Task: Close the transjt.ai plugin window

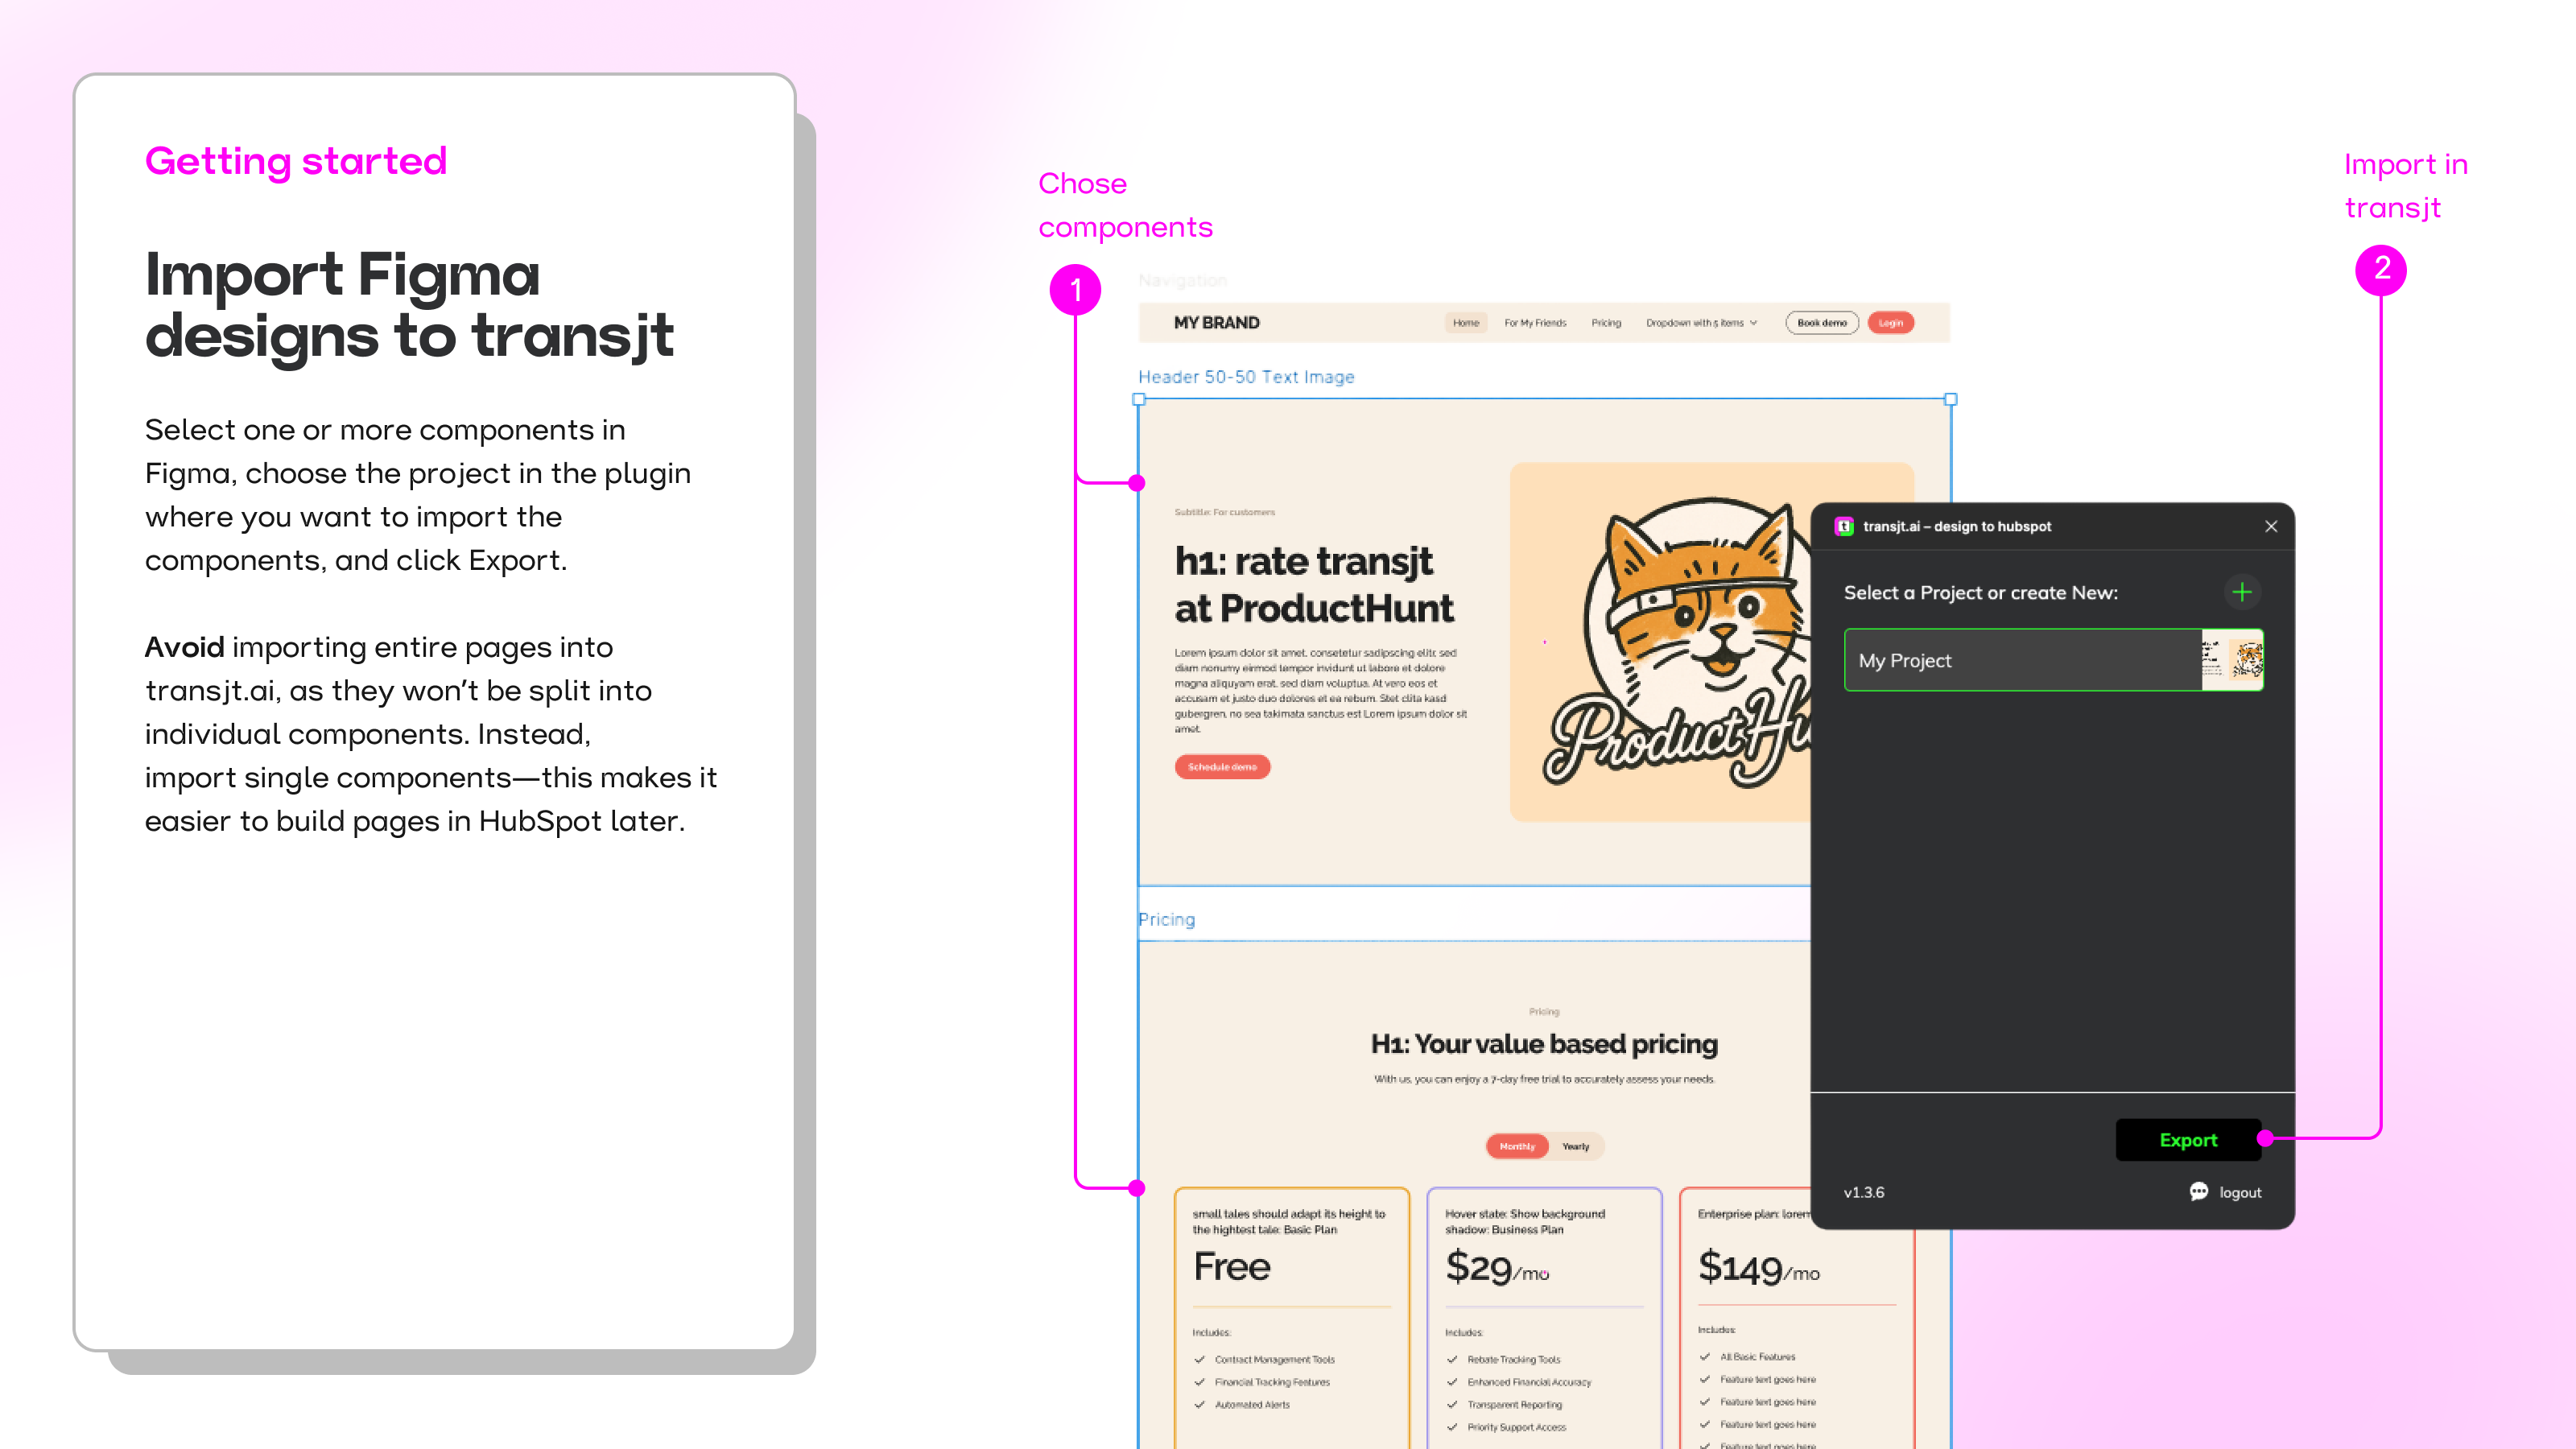Action: (2271, 526)
